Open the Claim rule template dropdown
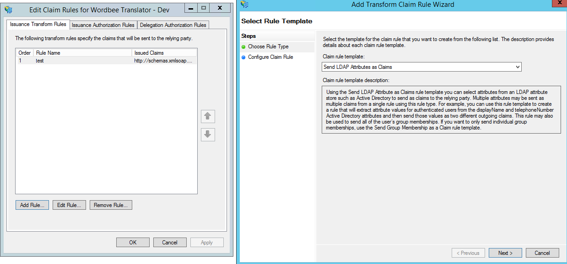 (x=421, y=67)
